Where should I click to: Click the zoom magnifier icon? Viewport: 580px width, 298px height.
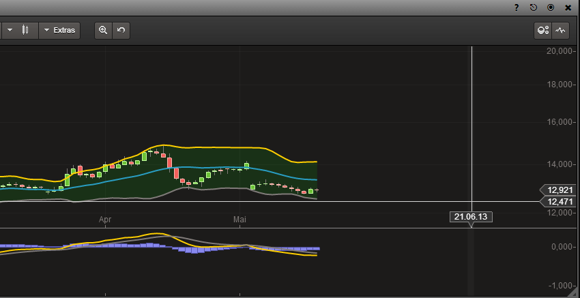click(103, 30)
